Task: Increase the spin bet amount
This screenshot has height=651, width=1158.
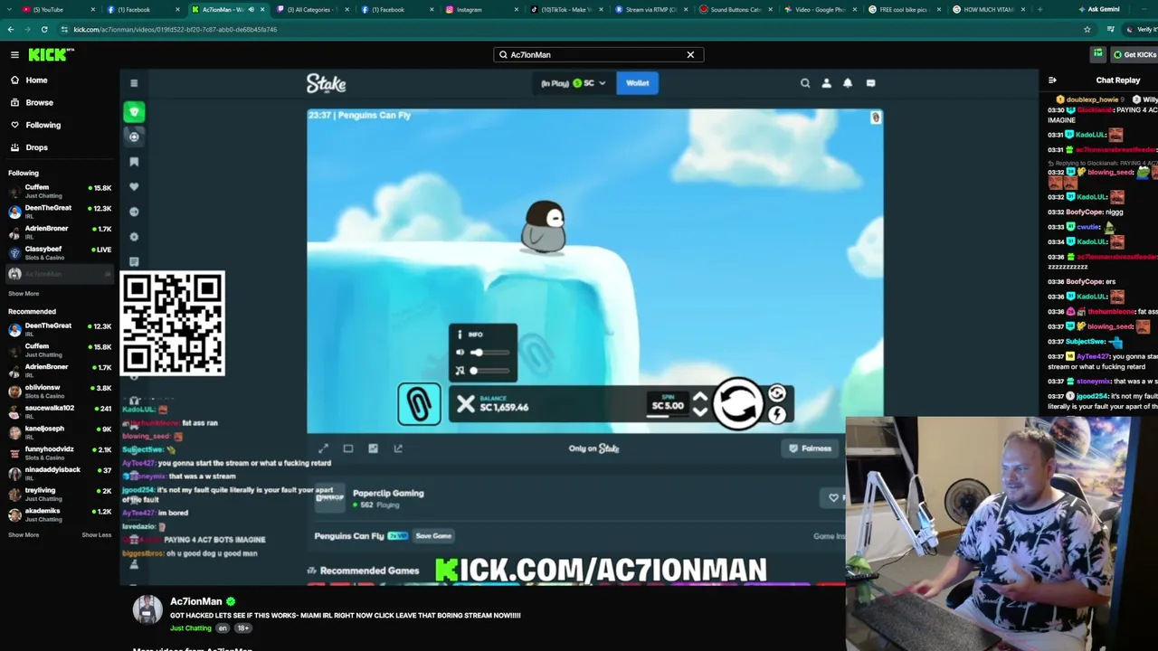Action: click(x=699, y=397)
